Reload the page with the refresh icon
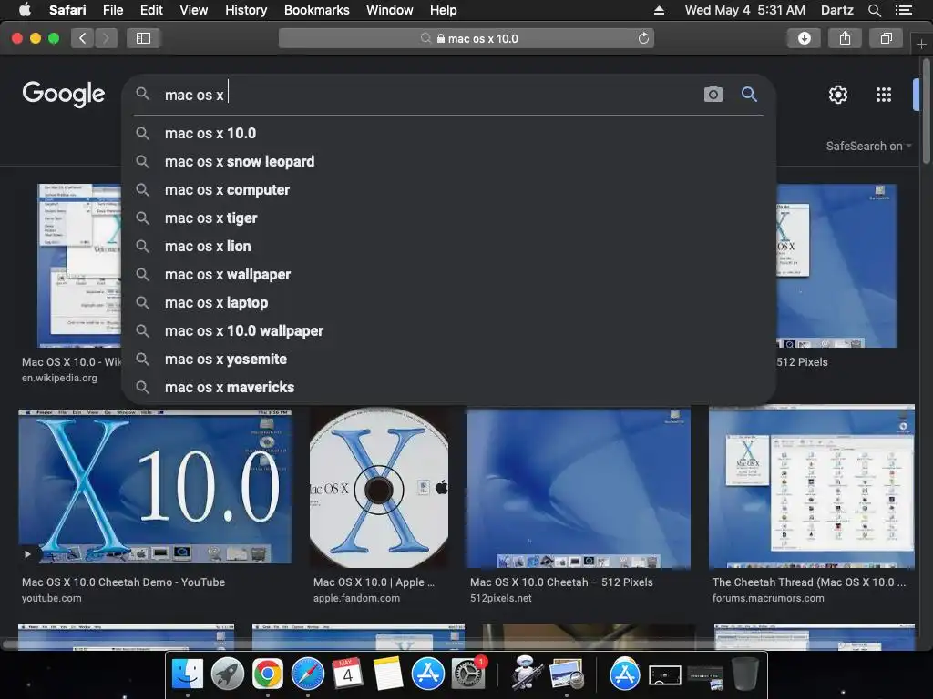The height and width of the screenshot is (699, 933). click(x=643, y=38)
